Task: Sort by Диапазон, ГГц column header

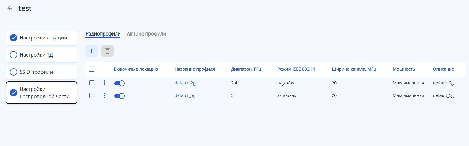Action: coord(246,69)
